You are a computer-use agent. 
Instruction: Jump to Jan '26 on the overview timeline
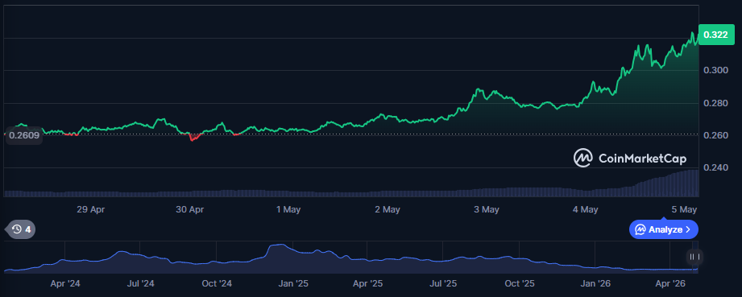click(x=595, y=284)
